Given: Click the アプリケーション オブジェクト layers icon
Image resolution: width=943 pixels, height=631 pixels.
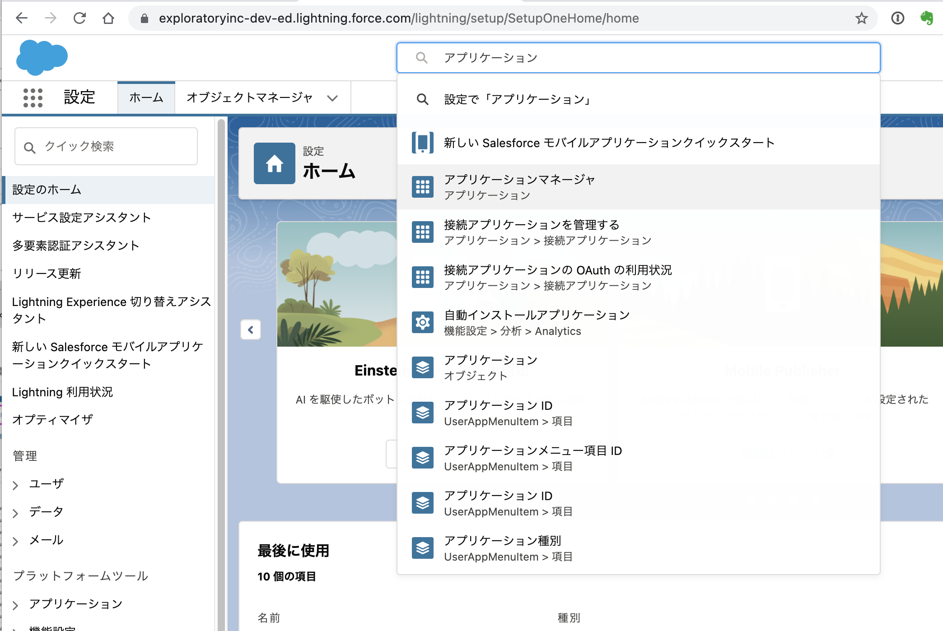Looking at the screenshot, I should click(423, 367).
